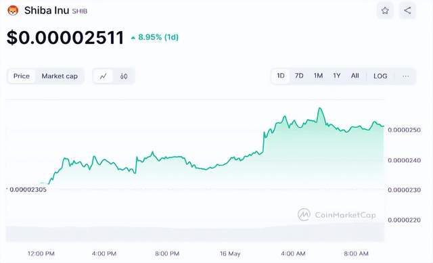Choose the 1Y time range
Image resolution: width=433 pixels, height=263 pixels.
pos(337,76)
